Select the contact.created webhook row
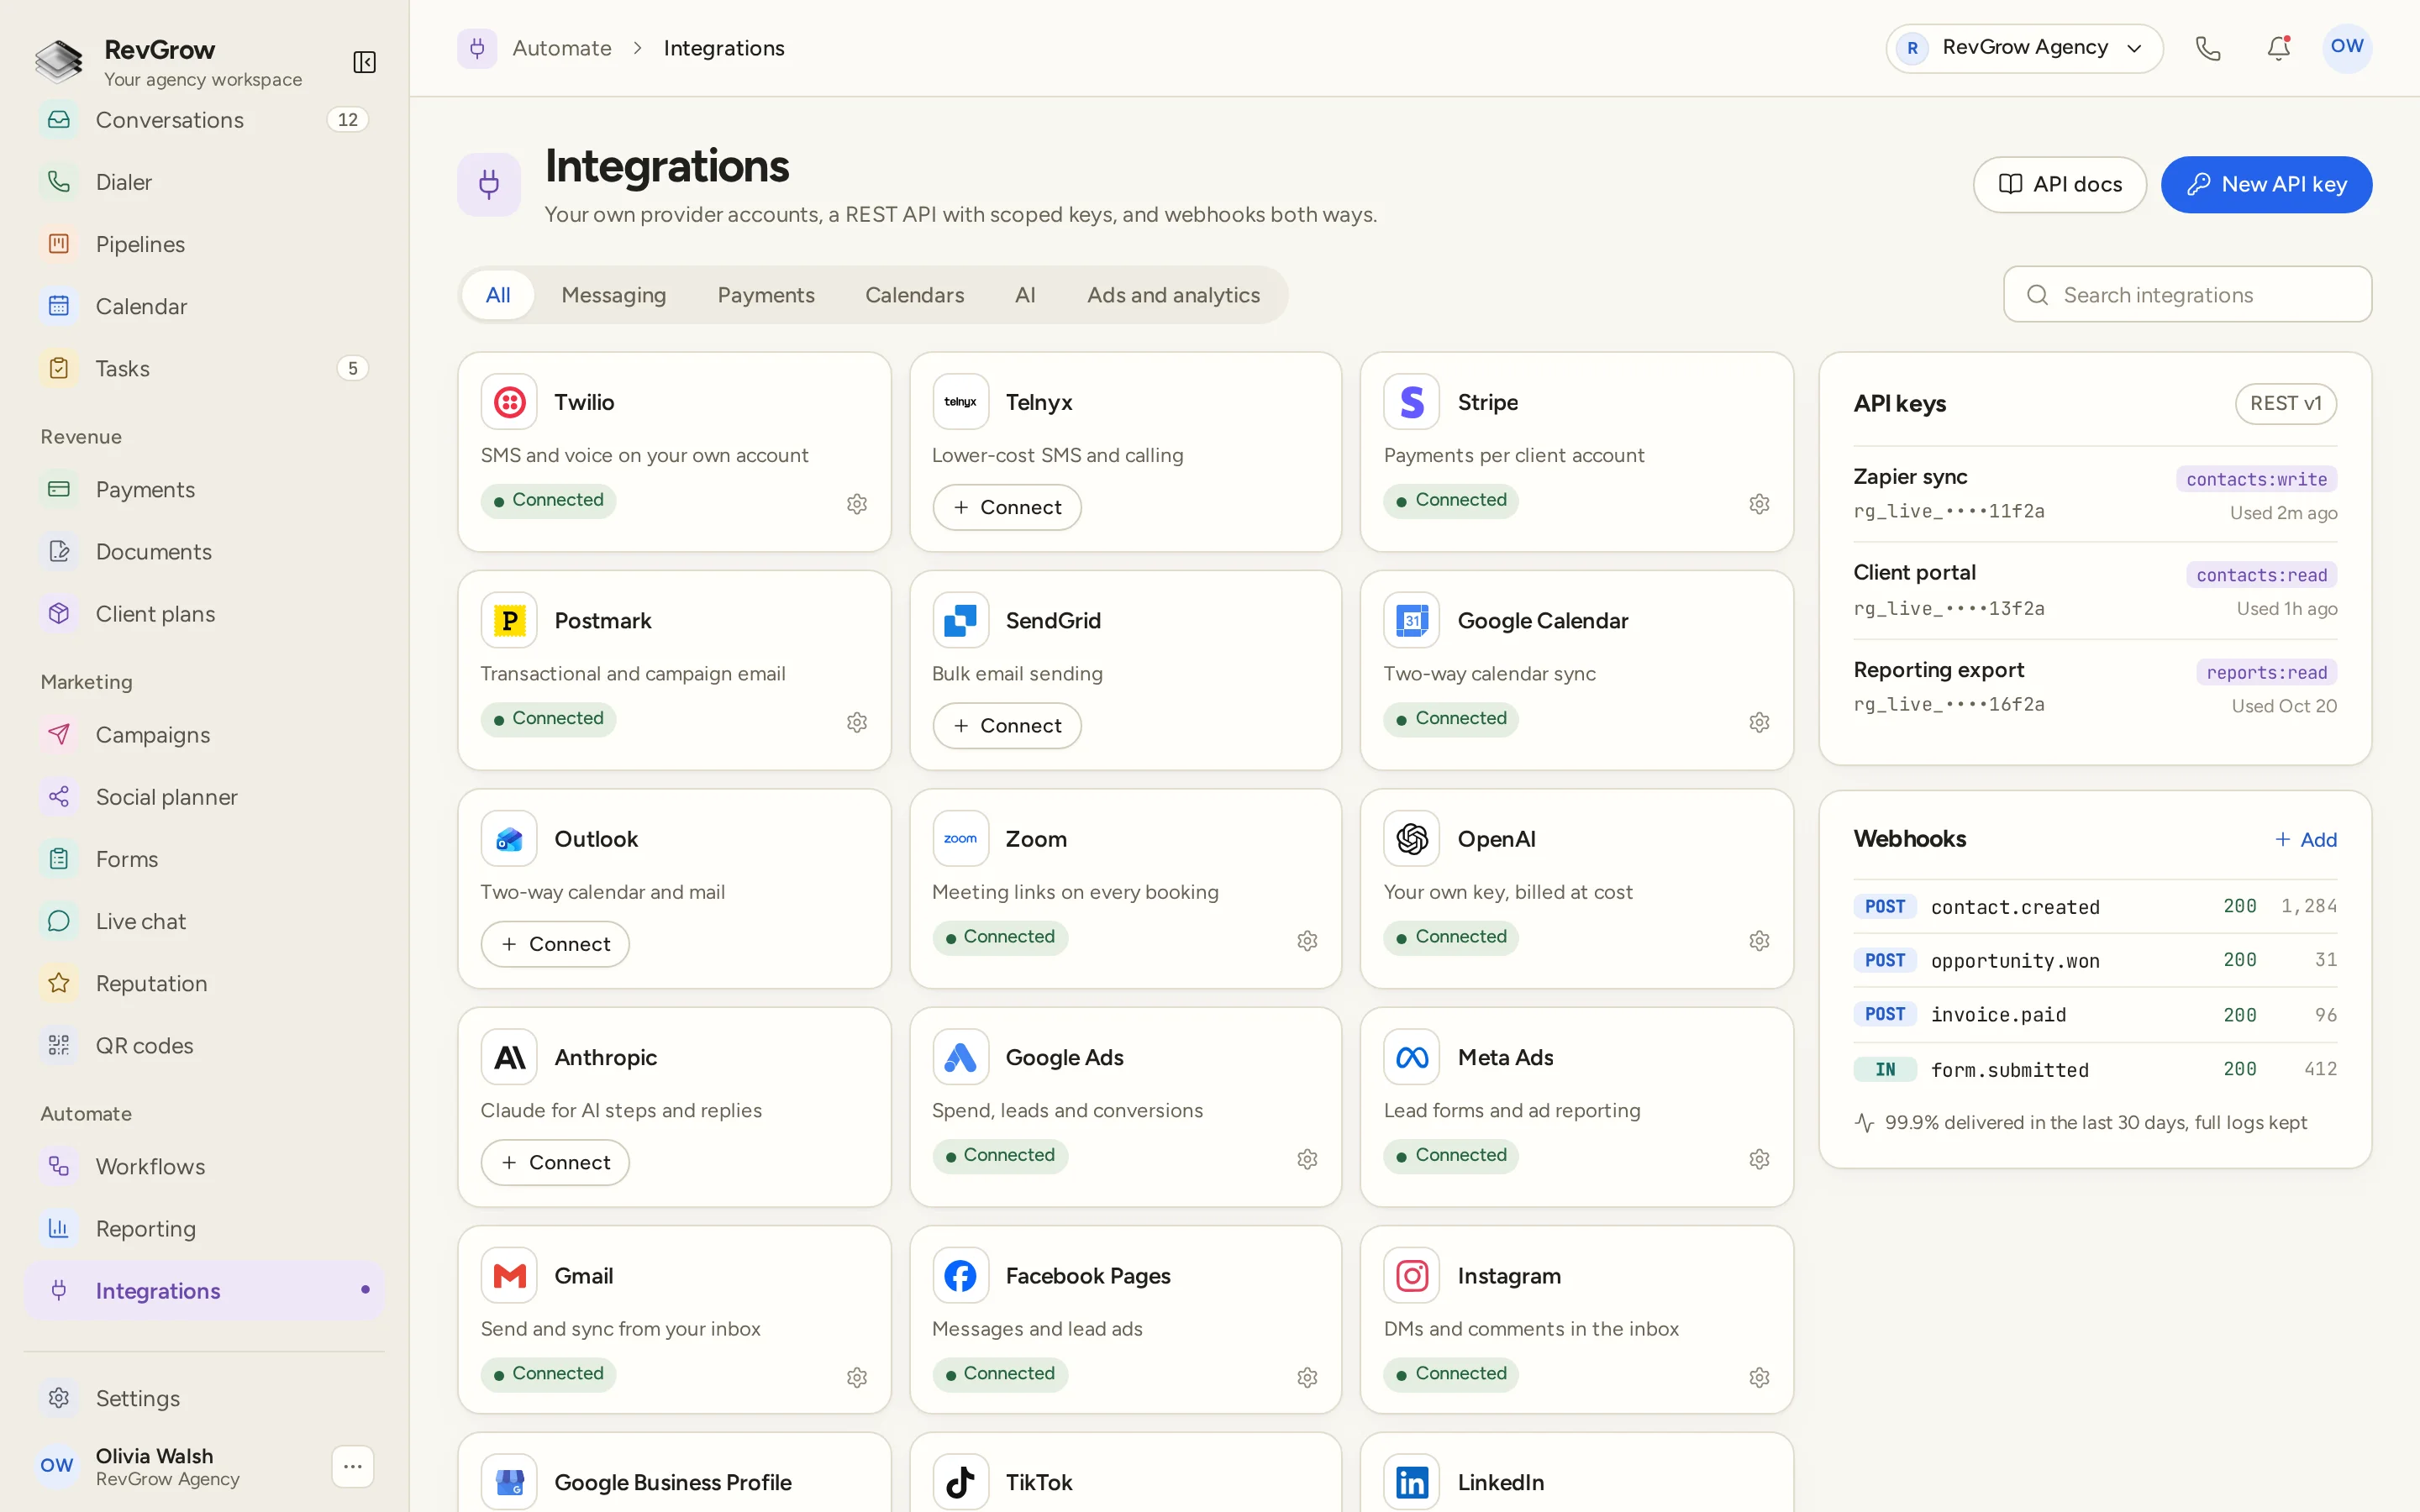The height and width of the screenshot is (1512, 2420). 2095,906
